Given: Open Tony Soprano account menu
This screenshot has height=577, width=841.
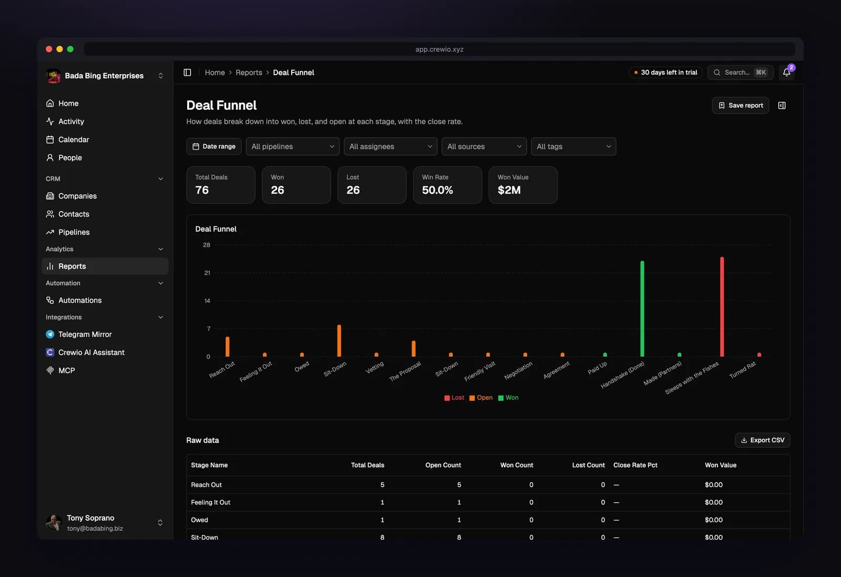Looking at the screenshot, I should tap(105, 522).
